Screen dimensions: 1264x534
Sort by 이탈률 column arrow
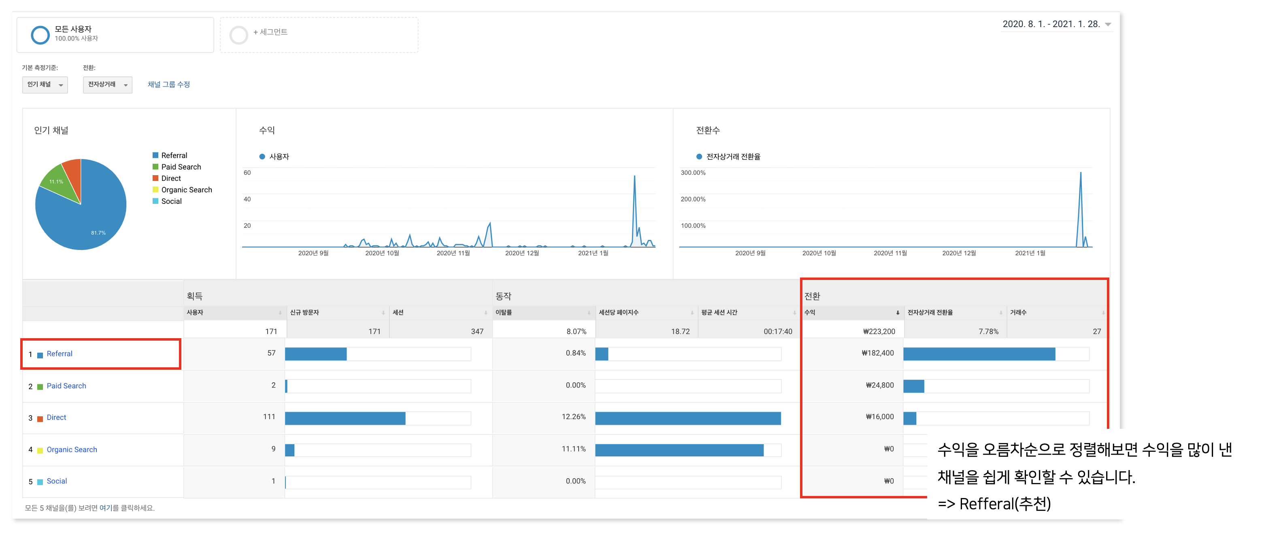coord(589,313)
